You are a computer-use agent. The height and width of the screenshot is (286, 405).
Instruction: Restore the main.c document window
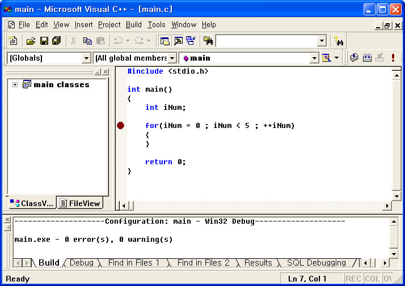click(x=387, y=25)
